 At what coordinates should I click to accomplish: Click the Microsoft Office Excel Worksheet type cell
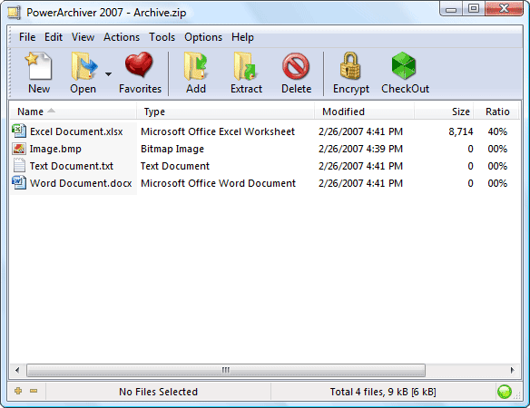click(218, 131)
